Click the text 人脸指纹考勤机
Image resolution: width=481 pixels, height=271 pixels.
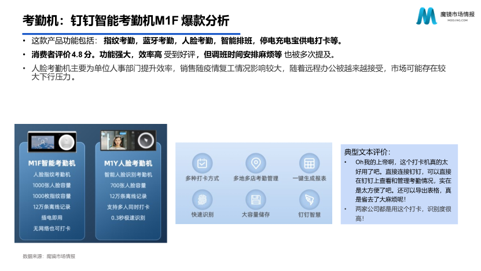52,174
